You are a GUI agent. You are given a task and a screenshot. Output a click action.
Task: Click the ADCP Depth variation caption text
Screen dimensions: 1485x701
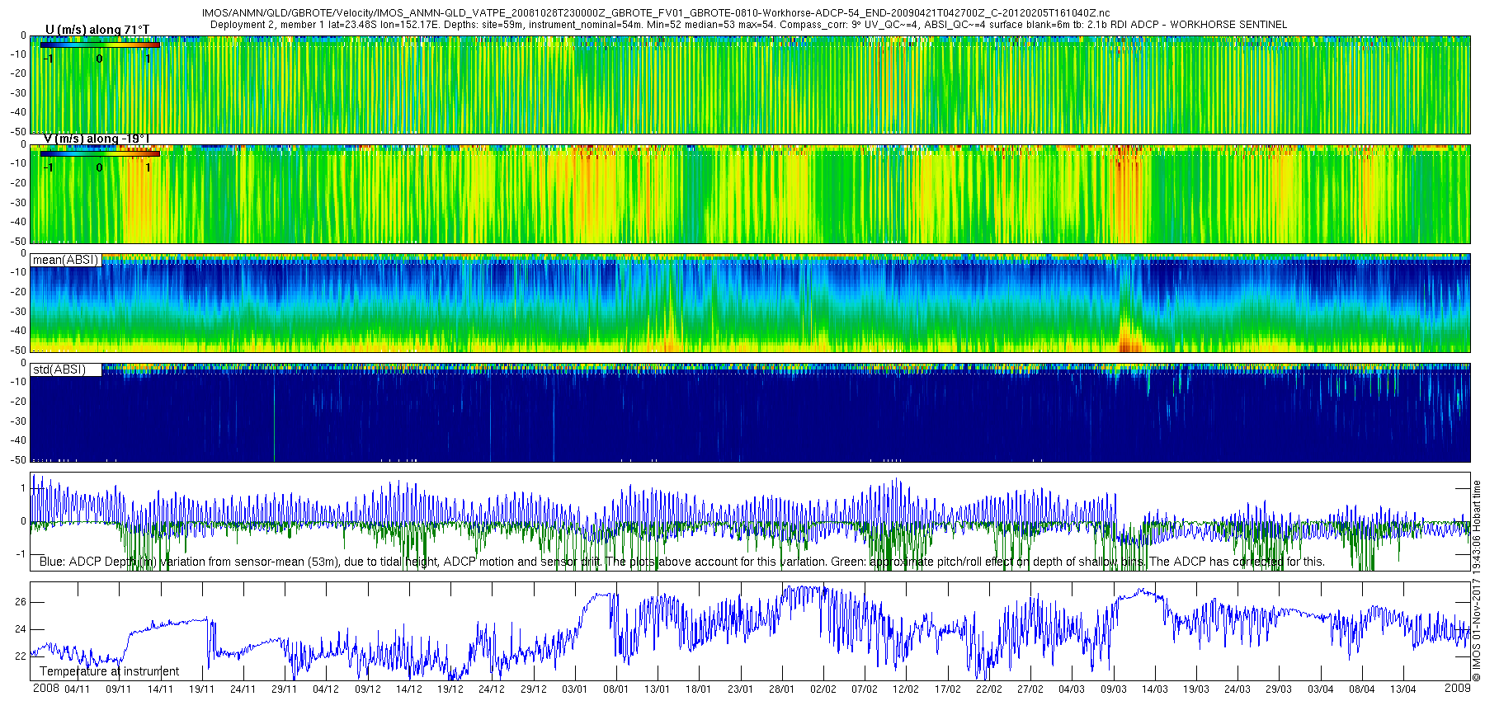(x=682, y=562)
